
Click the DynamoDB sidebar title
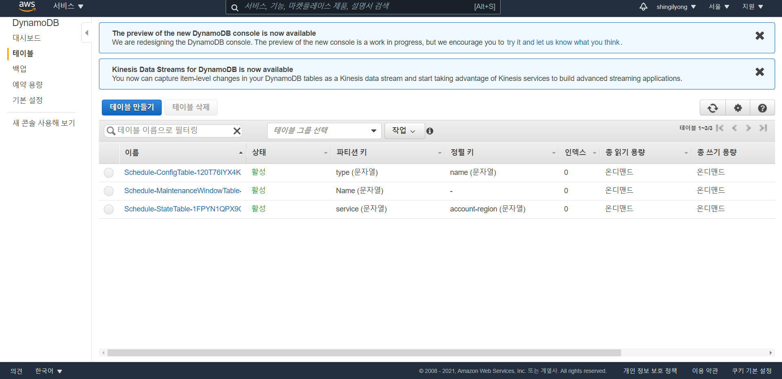coord(35,23)
